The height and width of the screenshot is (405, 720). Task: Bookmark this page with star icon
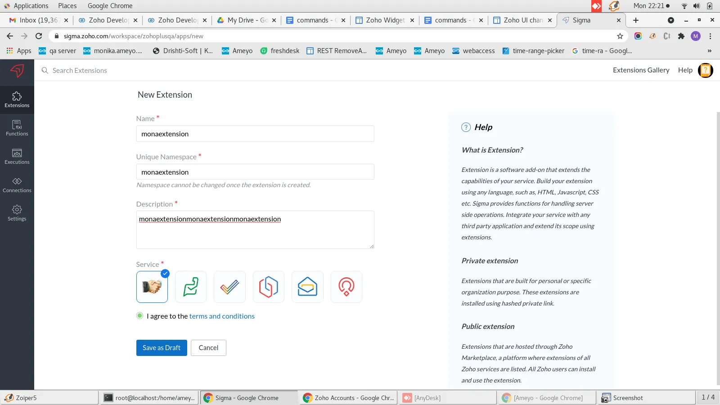(620, 36)
